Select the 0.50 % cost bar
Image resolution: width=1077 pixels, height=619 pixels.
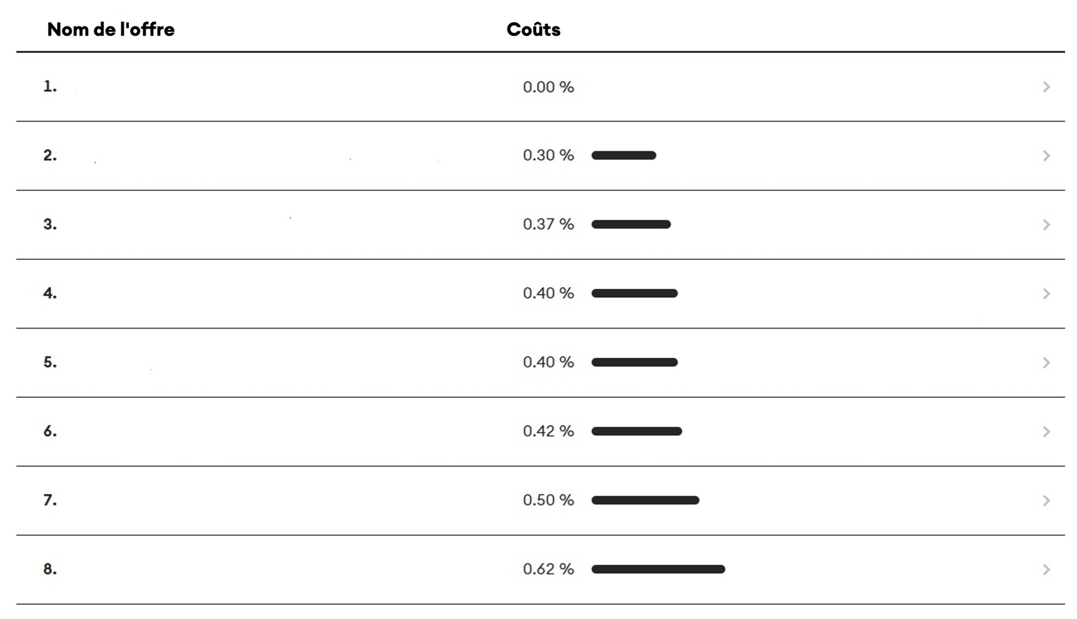tap(645, 500)
